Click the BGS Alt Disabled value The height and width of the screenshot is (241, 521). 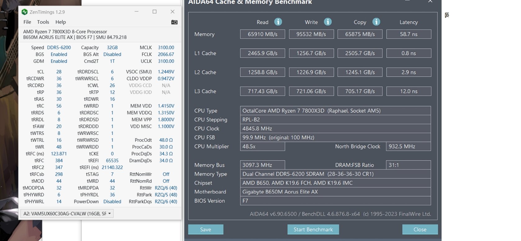point(112,54)
